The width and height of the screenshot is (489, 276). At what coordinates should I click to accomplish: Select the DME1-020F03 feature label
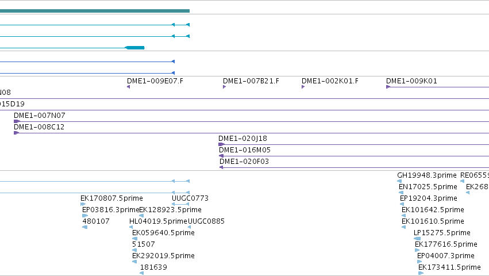244,162
